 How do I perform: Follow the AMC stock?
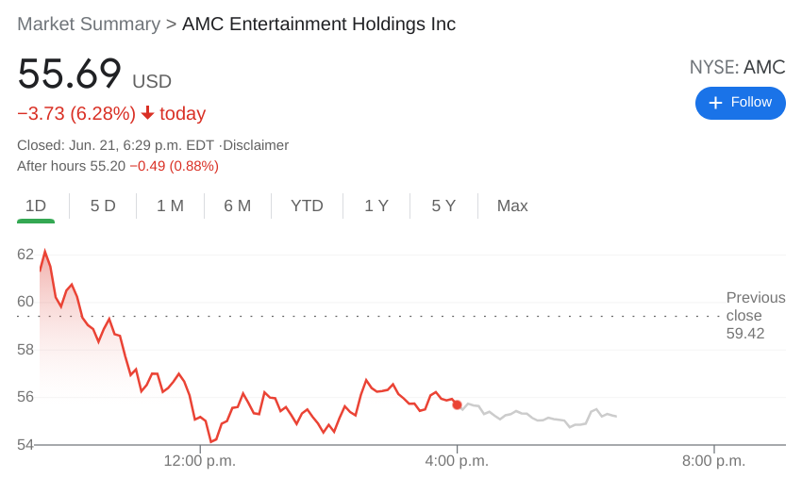[741, 103]
